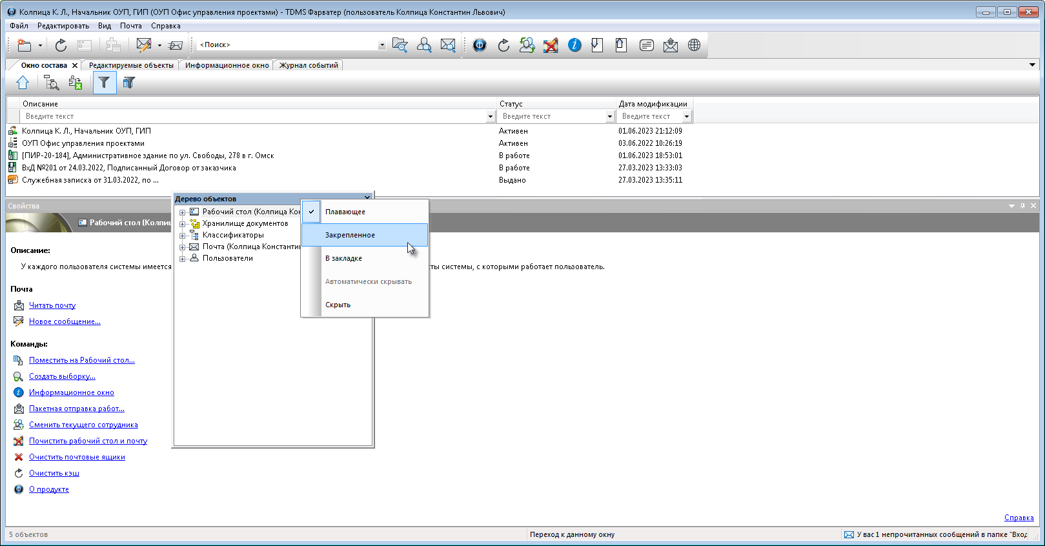Expand Пользователи tree node

pyautogui.click(x=182, y=259)
